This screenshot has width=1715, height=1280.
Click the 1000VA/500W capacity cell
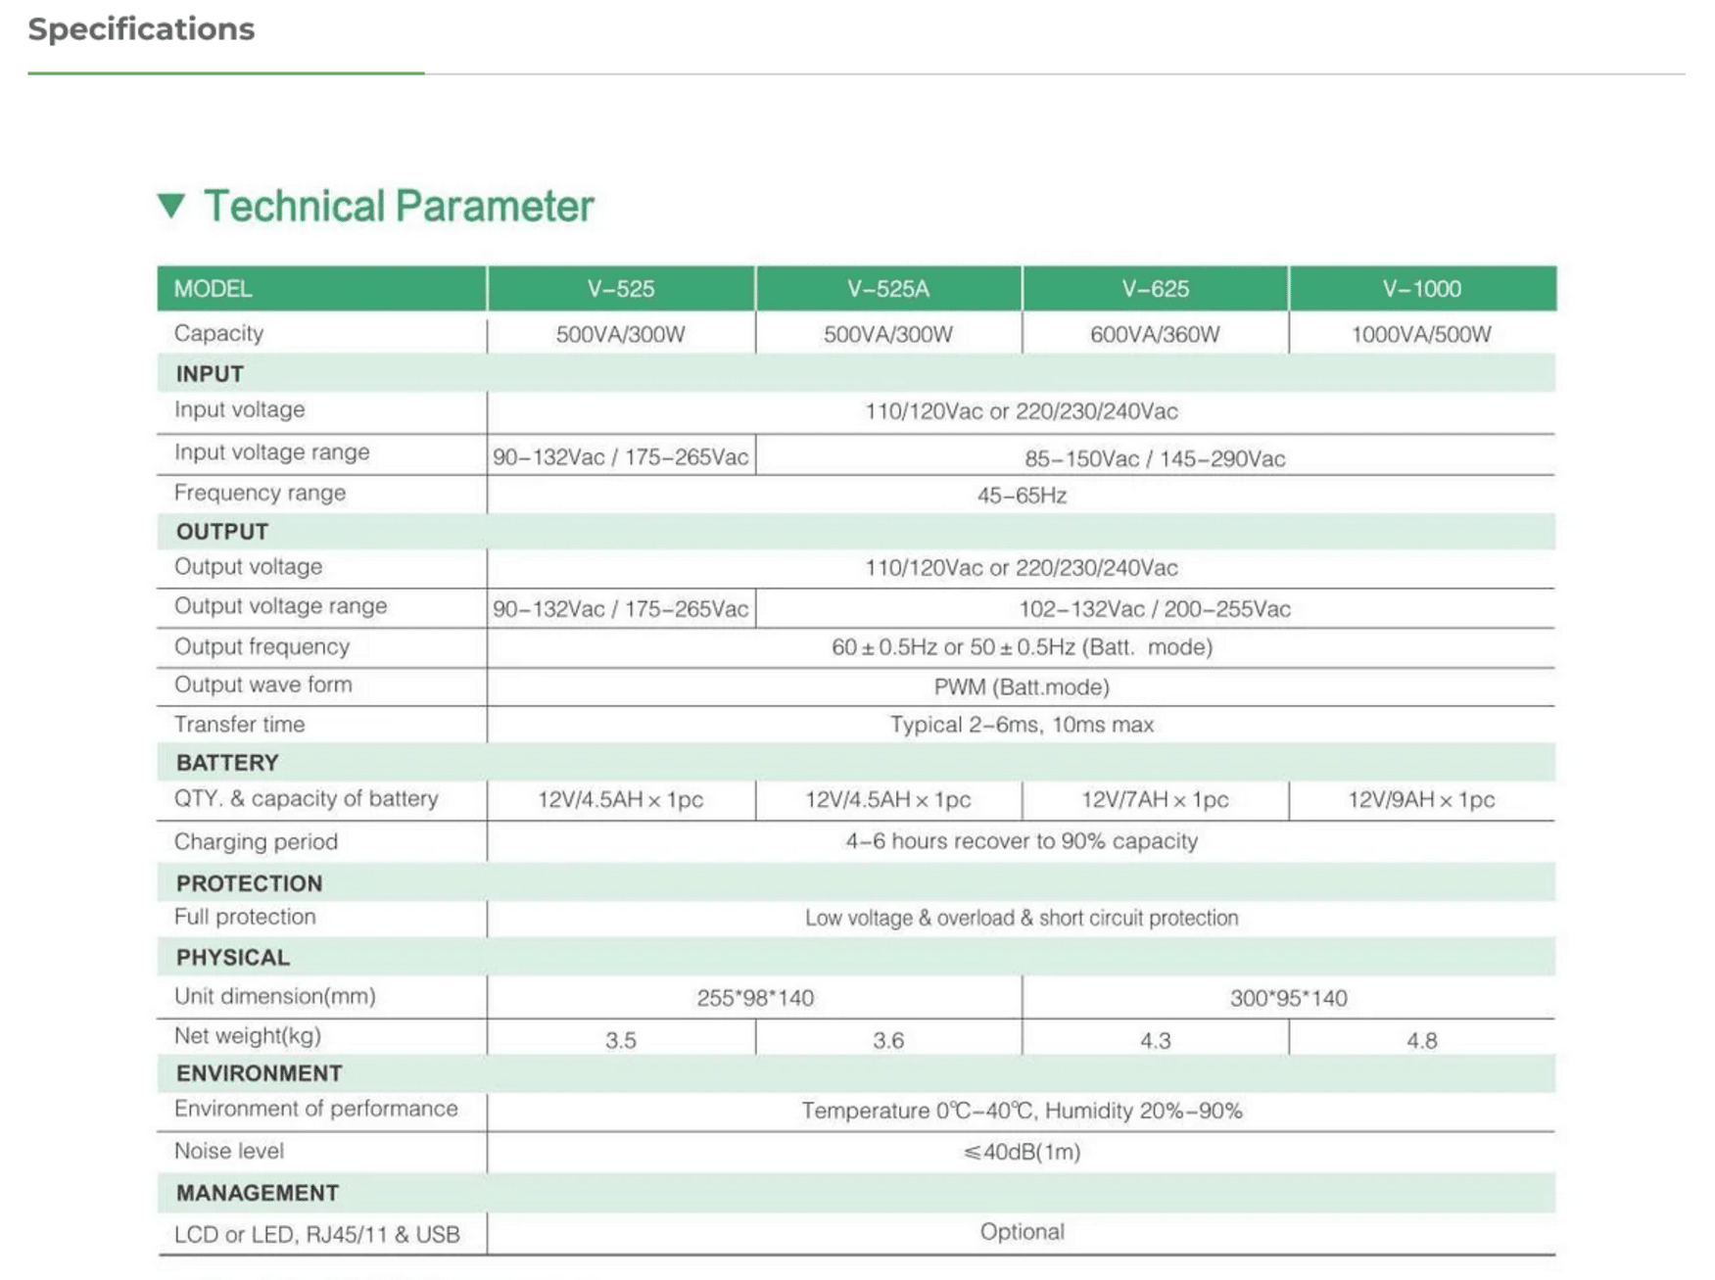click(x=1421, y=335)
